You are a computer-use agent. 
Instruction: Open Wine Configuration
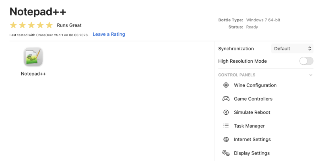[x=255, y=85]
